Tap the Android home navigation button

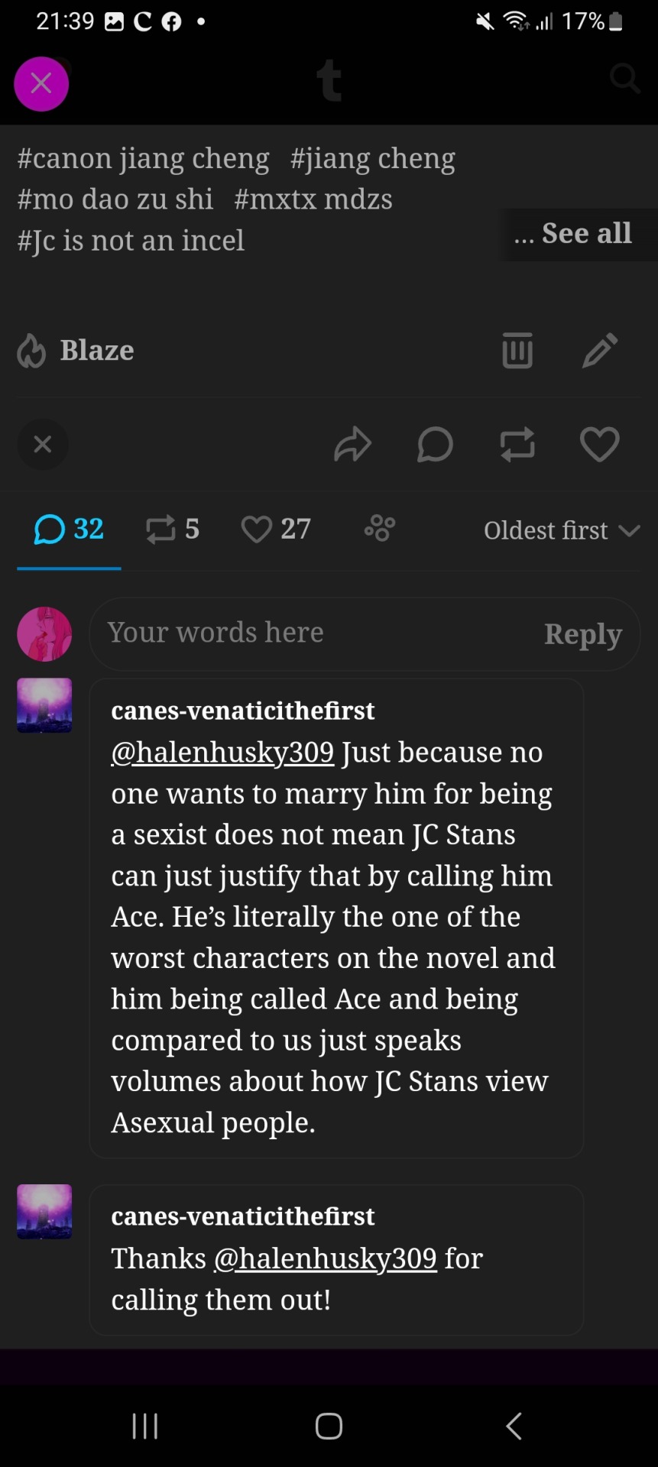pyautogui.click(x=329, y=1426)
